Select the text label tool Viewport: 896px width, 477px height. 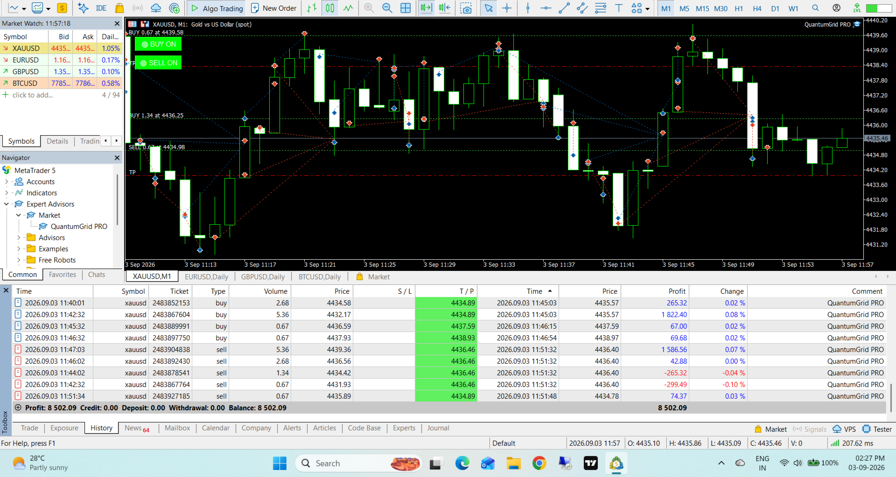coord(619,8)
